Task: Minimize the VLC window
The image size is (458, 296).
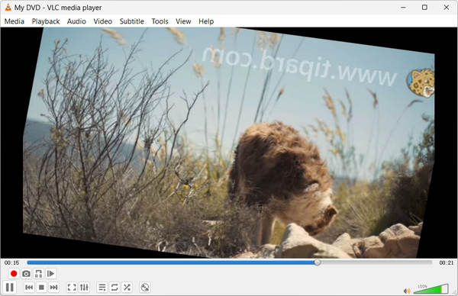Action: tap(403, 8)
